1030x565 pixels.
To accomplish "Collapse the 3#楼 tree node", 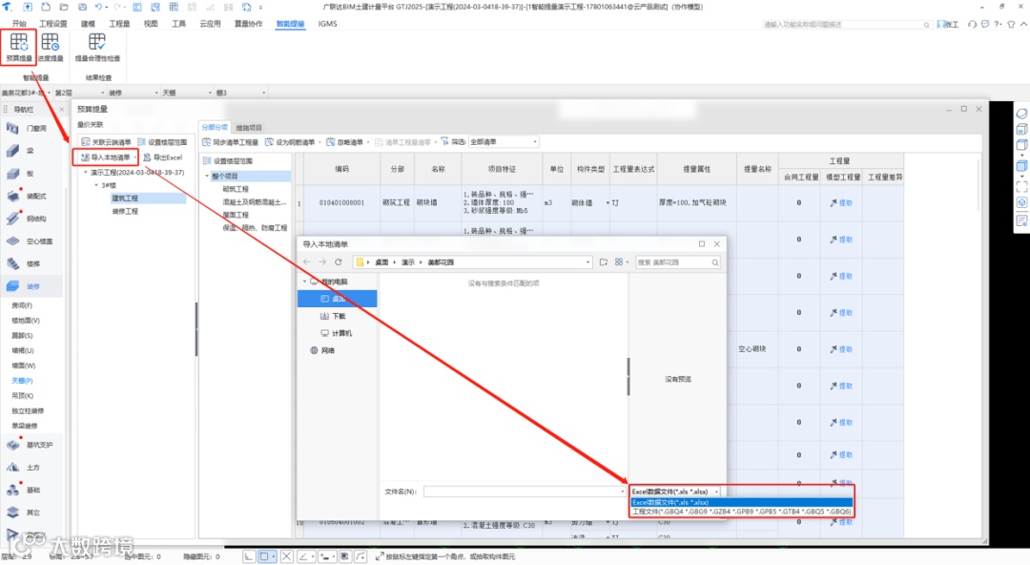I will click(x=96, y=185).
